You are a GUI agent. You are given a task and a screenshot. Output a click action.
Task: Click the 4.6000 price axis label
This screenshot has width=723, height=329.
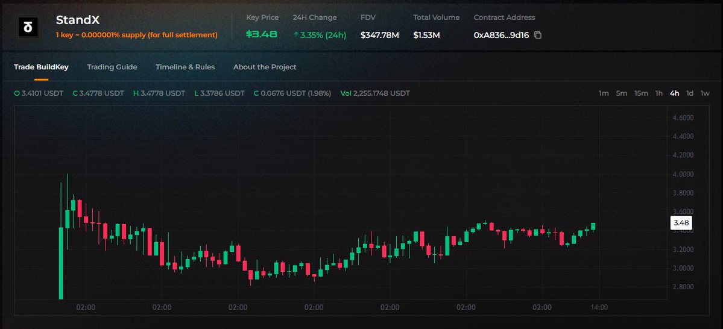tap(683, 117)
